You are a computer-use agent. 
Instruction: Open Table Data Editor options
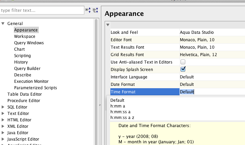25,94
